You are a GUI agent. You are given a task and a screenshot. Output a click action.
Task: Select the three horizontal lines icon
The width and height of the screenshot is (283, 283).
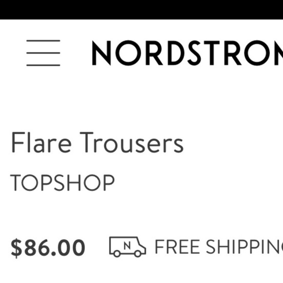tap(43, 53)
